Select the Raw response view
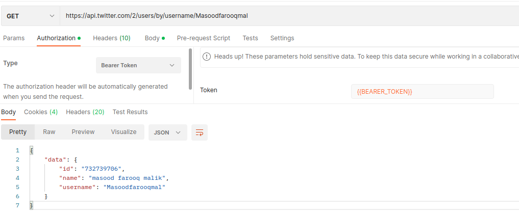519x213 pixels. (49, 132)
